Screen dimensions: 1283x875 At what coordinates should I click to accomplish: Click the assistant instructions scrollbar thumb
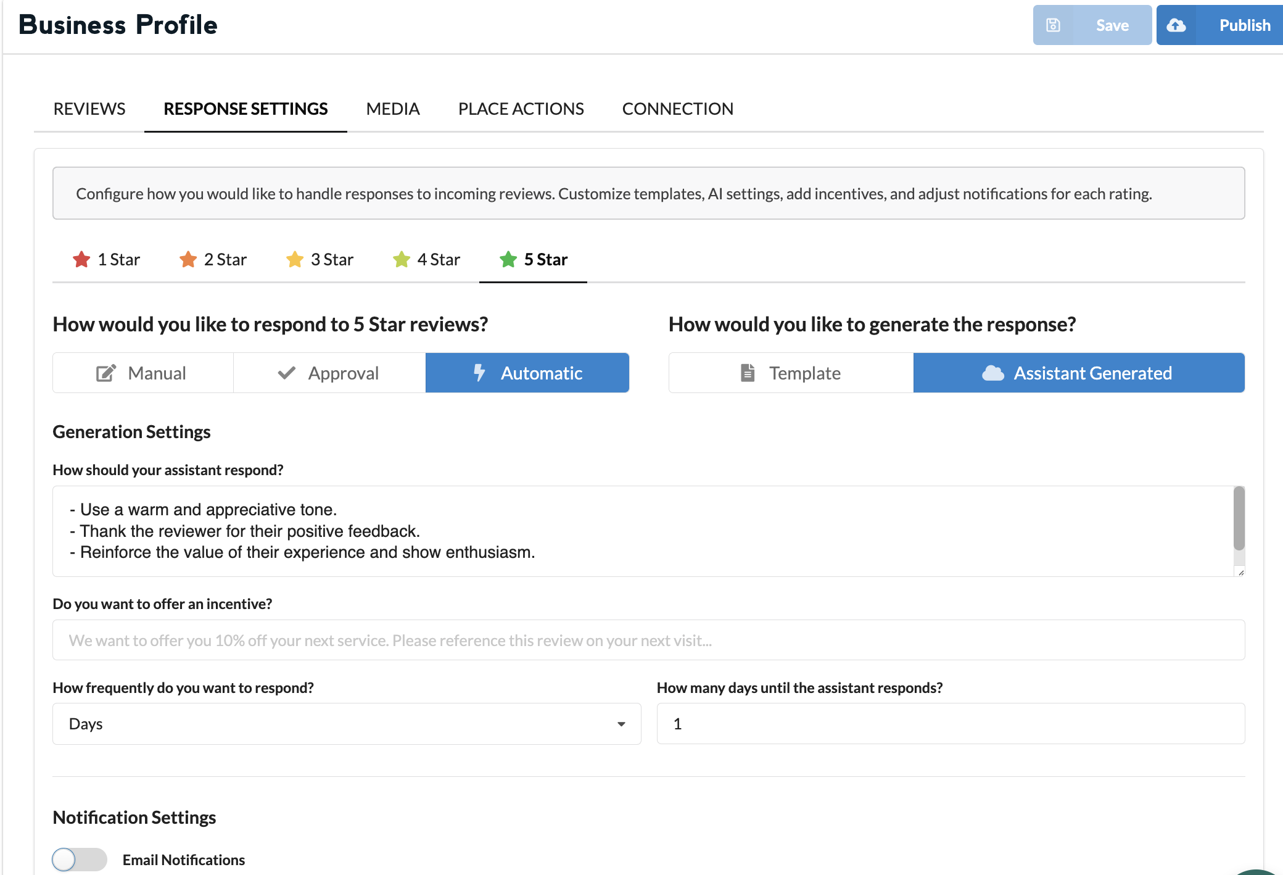(1239, 518)
